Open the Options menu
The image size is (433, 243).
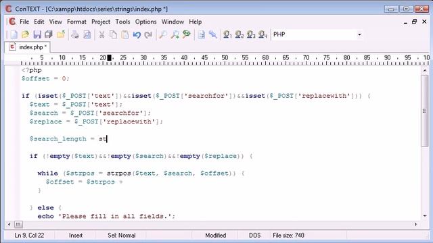145,22
